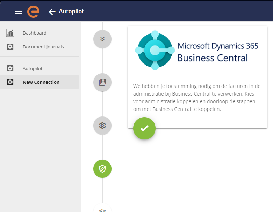Click the sidebar Autopilot gear icon
Viewport: 273px width, 212px height.
[10, 68]
